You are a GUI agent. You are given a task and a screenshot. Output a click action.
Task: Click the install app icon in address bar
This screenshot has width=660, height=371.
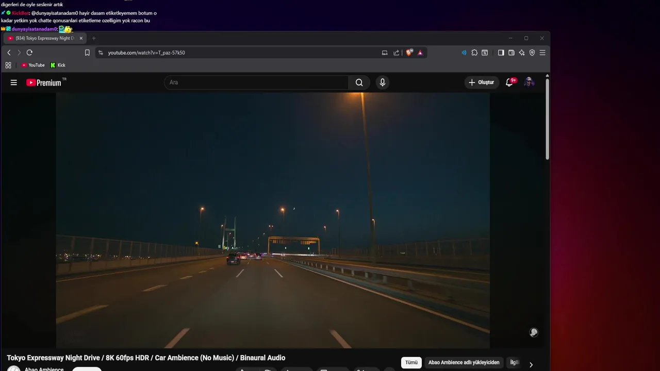pos(385,53)
